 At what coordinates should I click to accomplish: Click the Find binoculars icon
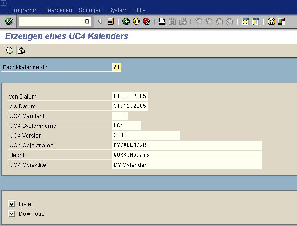172,21
